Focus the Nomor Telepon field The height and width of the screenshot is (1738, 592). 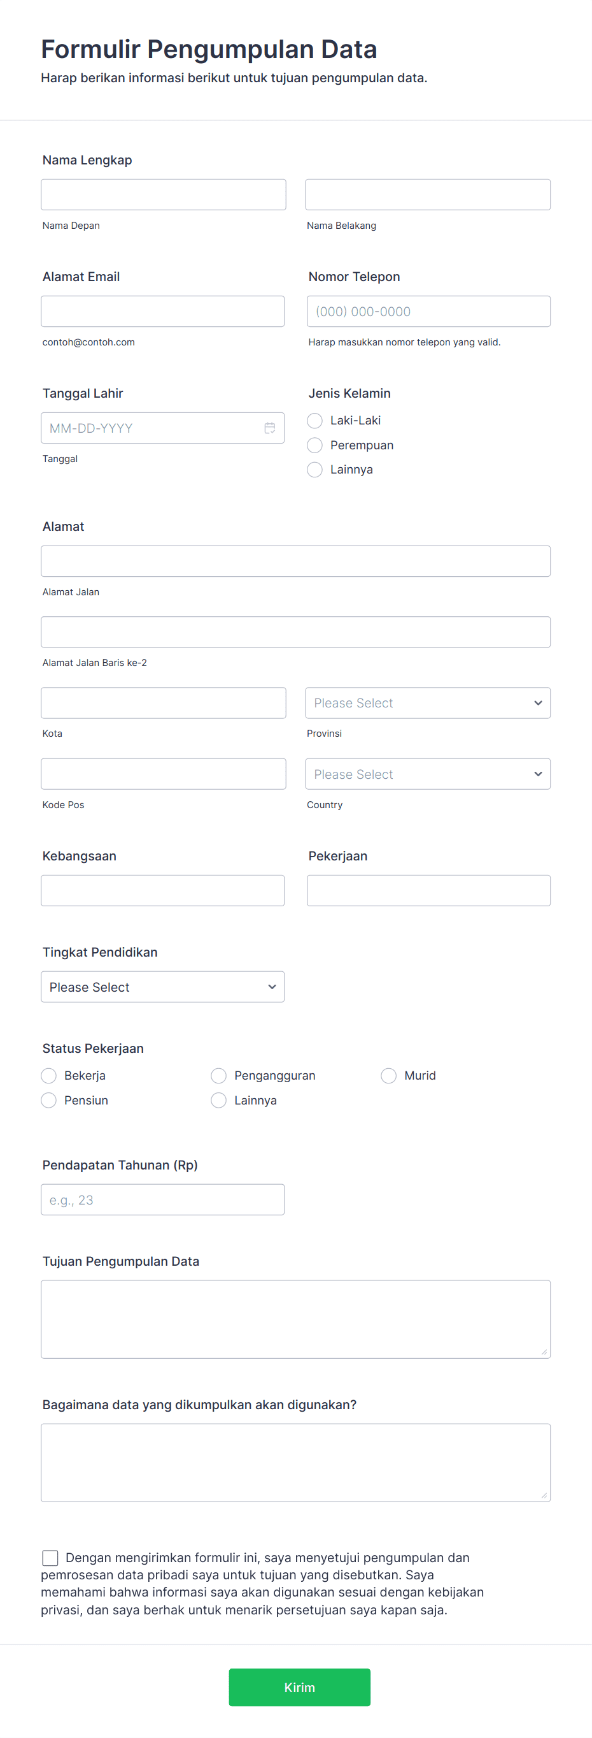point(428,311)
